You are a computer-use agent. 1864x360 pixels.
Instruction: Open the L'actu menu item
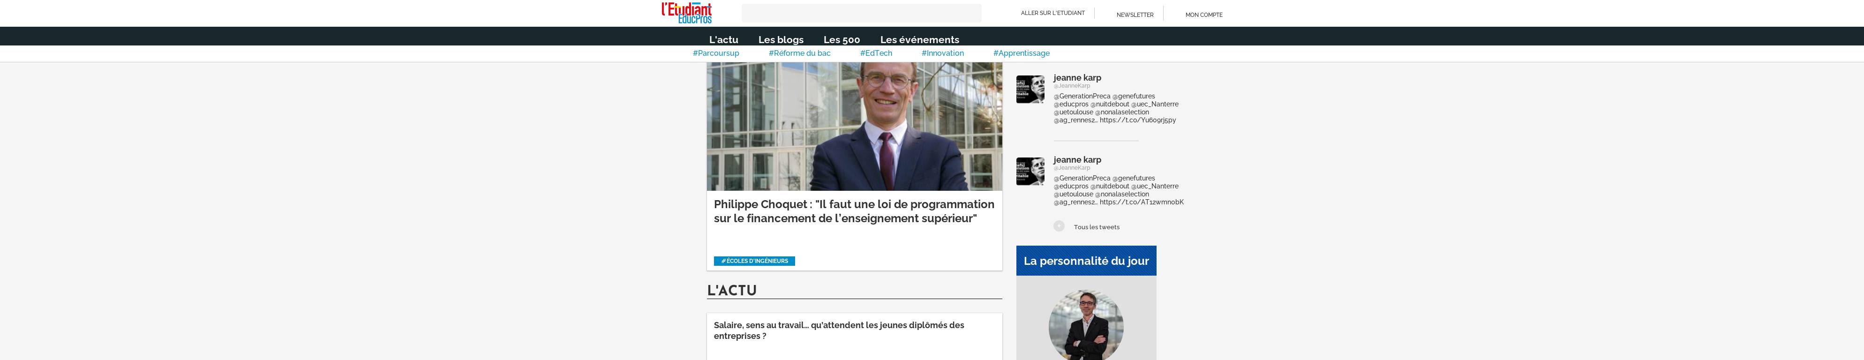tap(723, 40)
